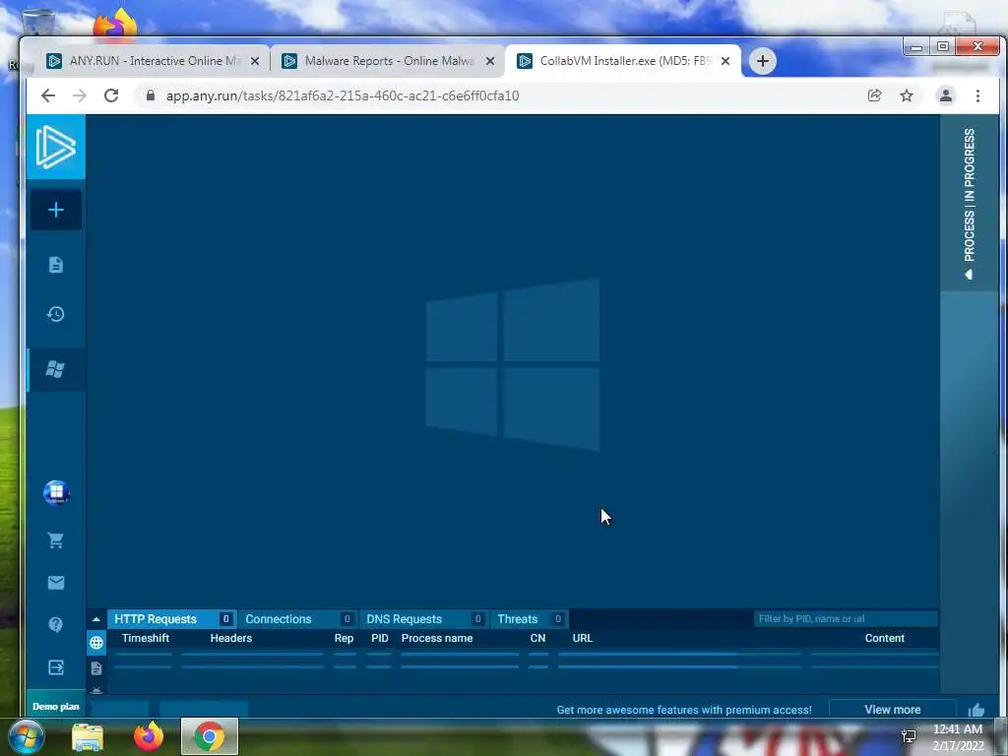
Task: Close the ANY.RUN Interactive Online tab
Action: tap(255, 61)
